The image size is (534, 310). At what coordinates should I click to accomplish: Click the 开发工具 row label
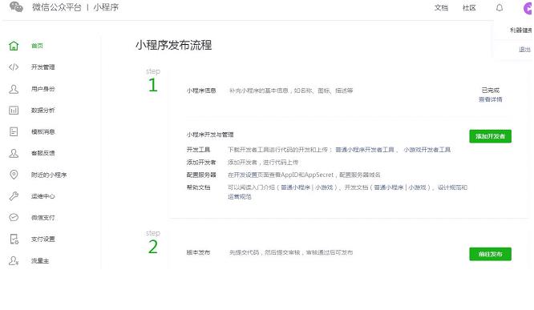point(198,150)
